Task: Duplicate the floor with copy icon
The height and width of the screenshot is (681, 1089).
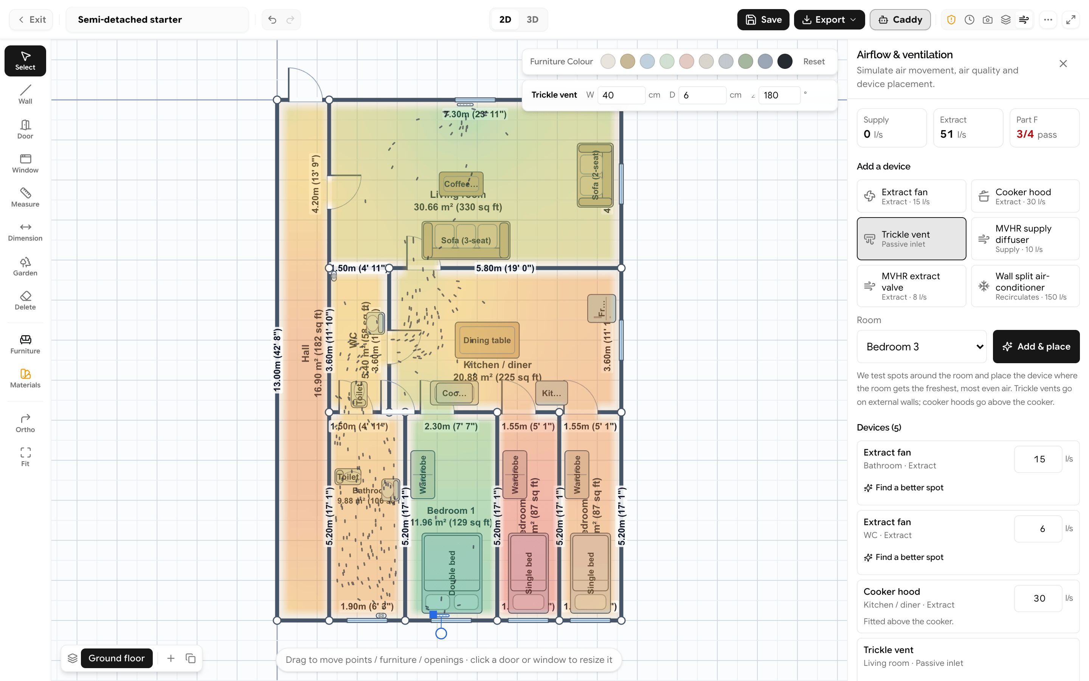Action: (x=190, y=658)
